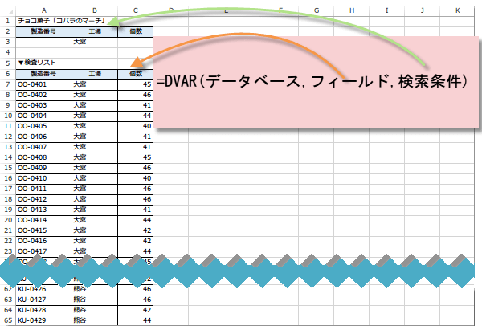Click the title cell チョコ菓子「コバラのマーチ」
Screen dimensions: 482x326
coord(62,21)
